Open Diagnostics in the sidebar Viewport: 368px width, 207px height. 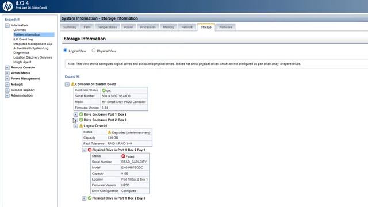(x=21, y=53)
